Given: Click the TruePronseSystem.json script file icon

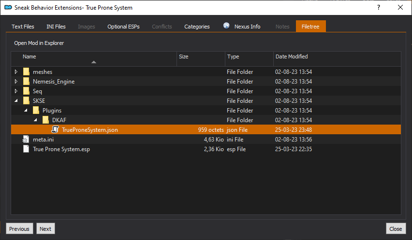Looking at the screenshot, I should click(55, 129).
